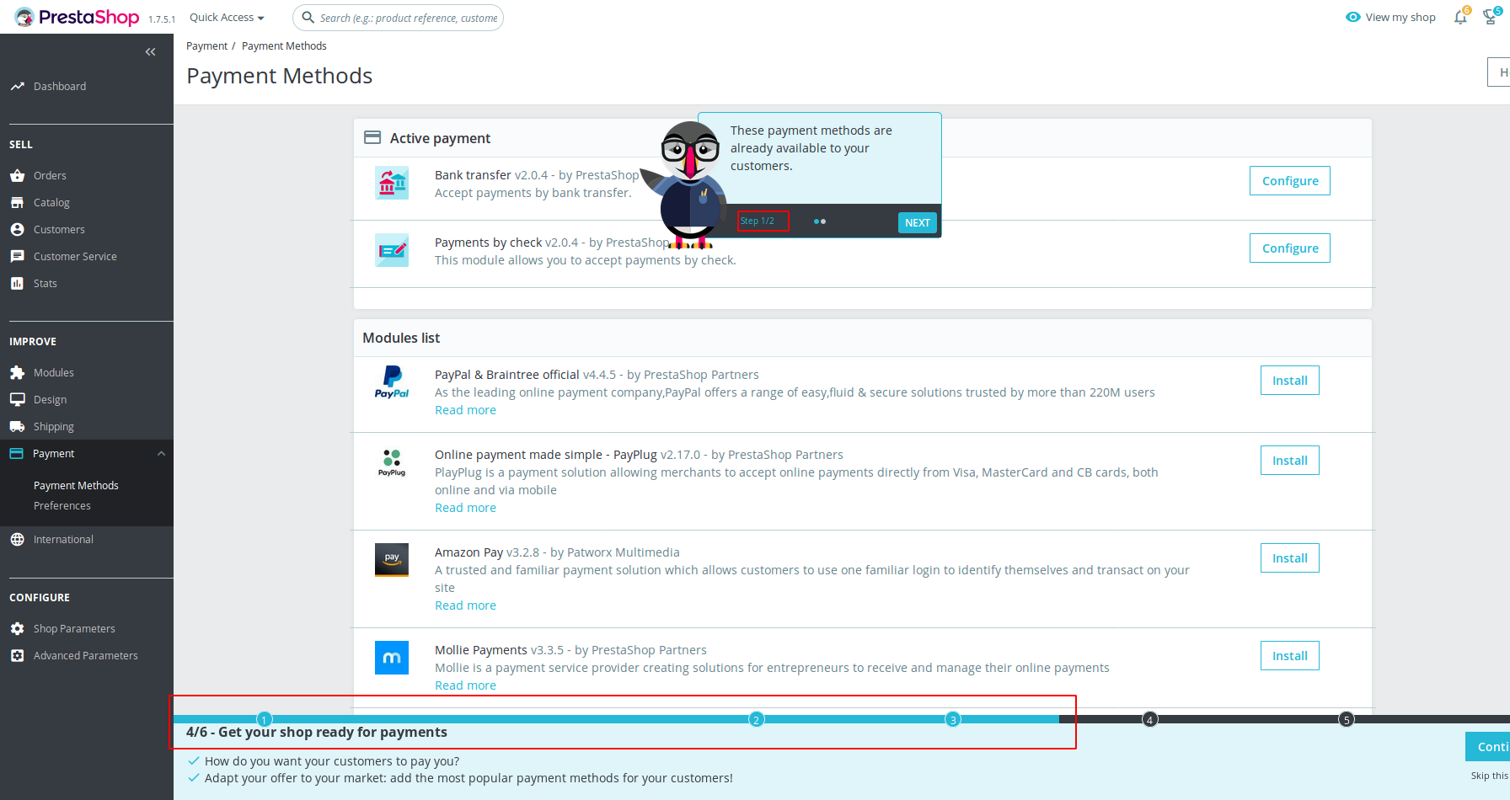Click the Shipping truck icon in sidebar
Screen dimensions: 1510x800
click(x=17, y=426)
